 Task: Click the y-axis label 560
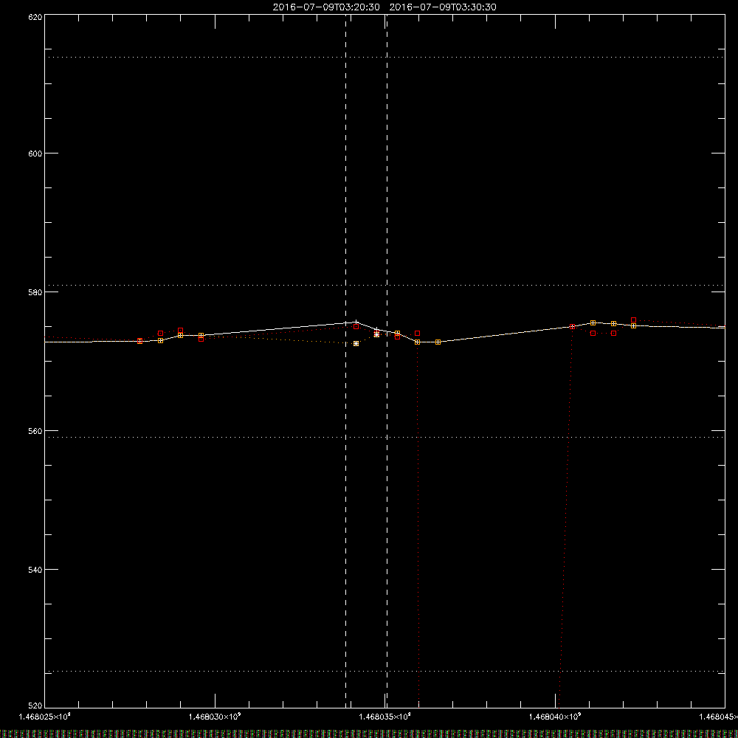coord(35,431)
